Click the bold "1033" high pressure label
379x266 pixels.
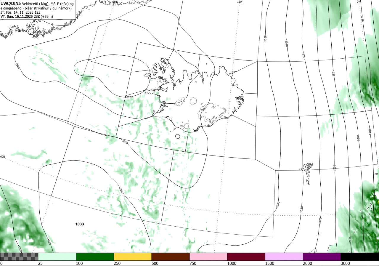tap(80, 224)
